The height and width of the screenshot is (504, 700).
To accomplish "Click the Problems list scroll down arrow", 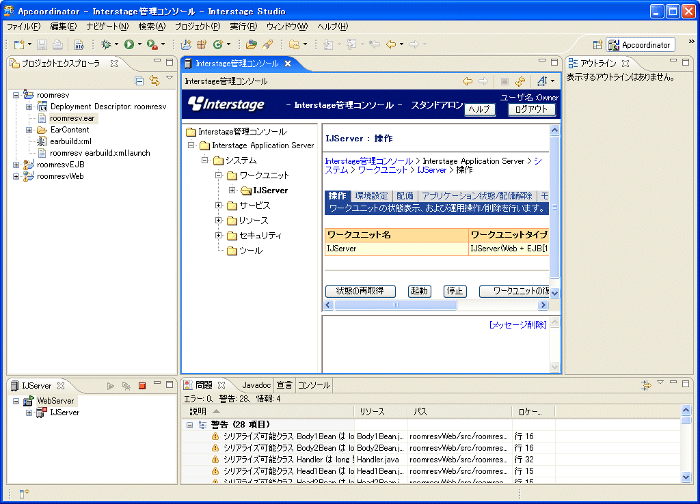I will click(686, 477).
